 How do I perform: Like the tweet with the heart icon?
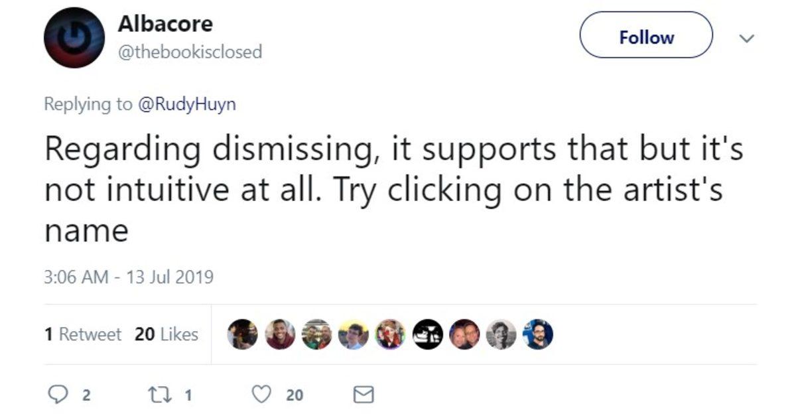click(263, 395)
